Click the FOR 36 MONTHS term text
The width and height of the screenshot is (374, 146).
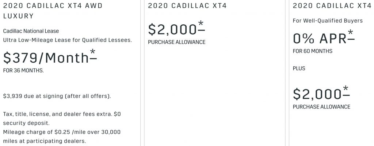[x=23, y=71]
